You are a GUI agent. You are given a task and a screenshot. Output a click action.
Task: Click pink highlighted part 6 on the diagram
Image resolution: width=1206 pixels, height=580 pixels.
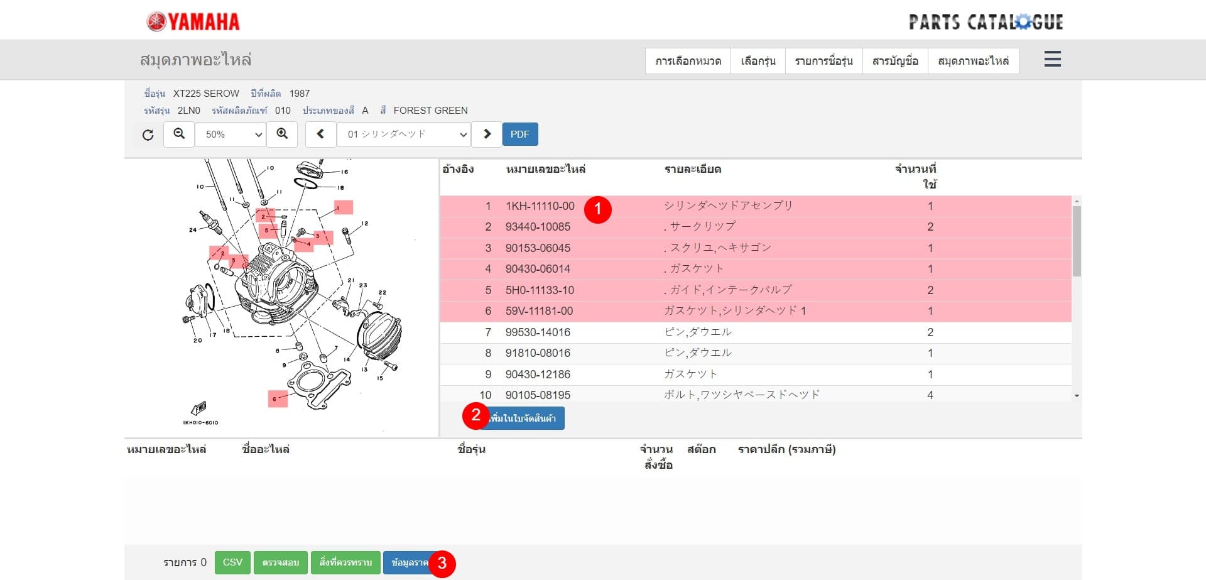(277, 398)
